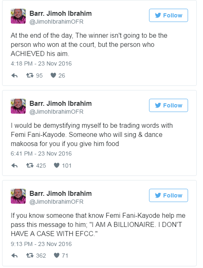This screenshot has width=203, height=268.
Task: Retweet the 'ACHIEVED his aim' tweet
Action: point(30,76)
